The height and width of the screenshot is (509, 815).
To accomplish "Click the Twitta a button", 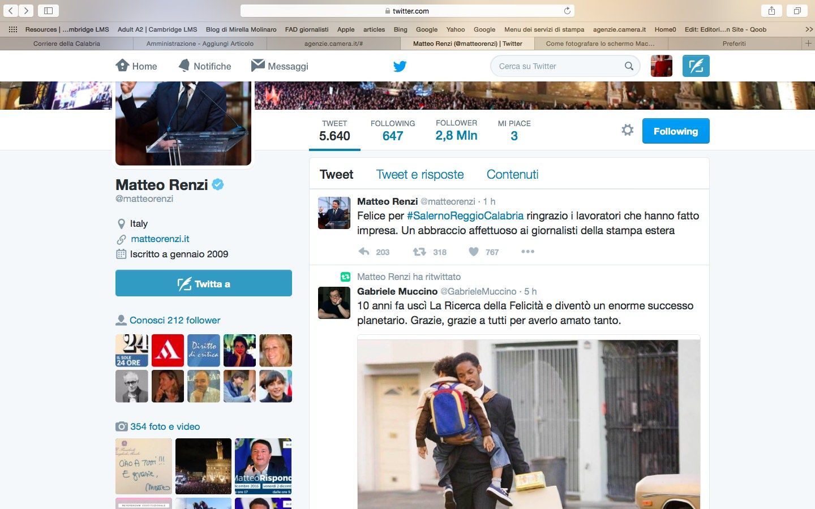I will 203,283.
